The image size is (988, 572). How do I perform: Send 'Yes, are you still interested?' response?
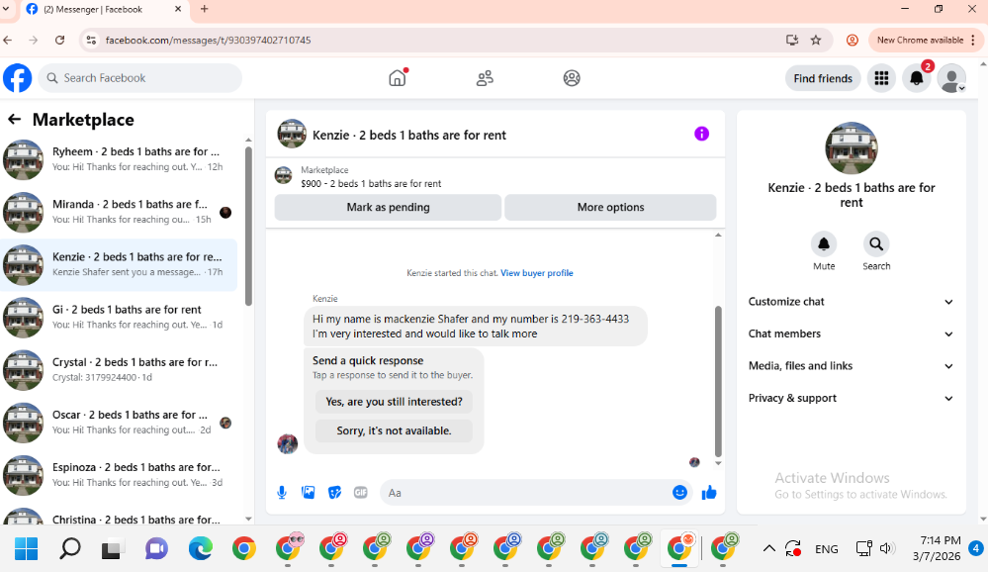point(394,402)
